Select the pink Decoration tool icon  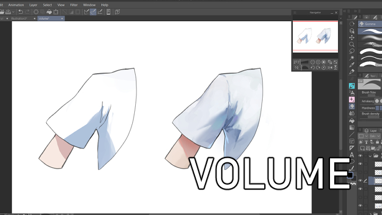tap(352, 99)
